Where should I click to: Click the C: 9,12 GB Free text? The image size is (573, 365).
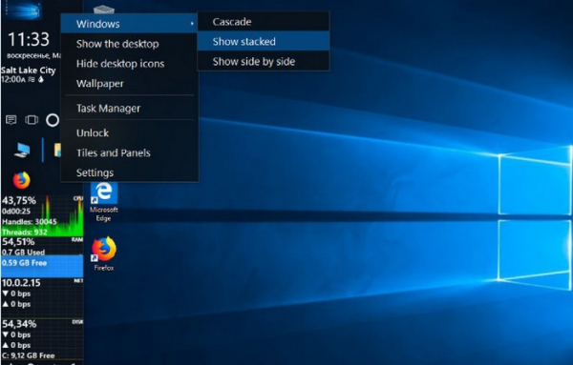click(28, 355)
